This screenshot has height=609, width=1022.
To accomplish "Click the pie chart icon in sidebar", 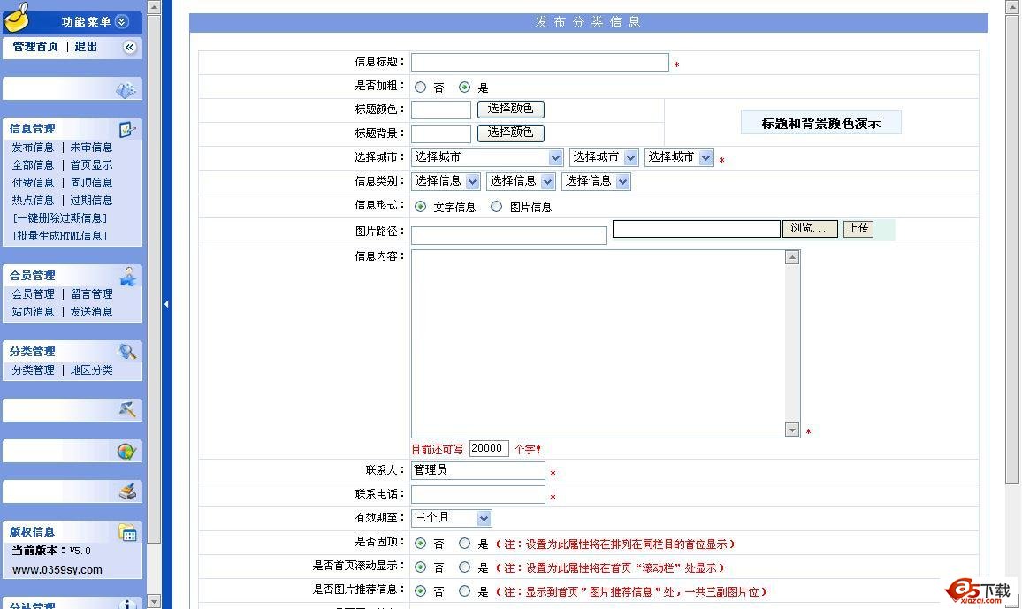I will point(126,452).
